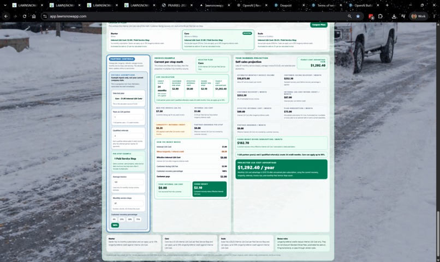This screenshot has width=440, height=262.
Task: Close the Terms of serv tab
Action: (x=341, y=5)
